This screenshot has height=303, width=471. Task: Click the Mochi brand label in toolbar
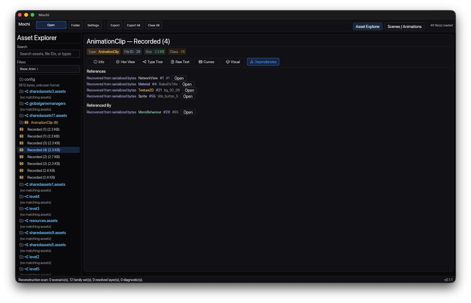[x=24, y=24]
